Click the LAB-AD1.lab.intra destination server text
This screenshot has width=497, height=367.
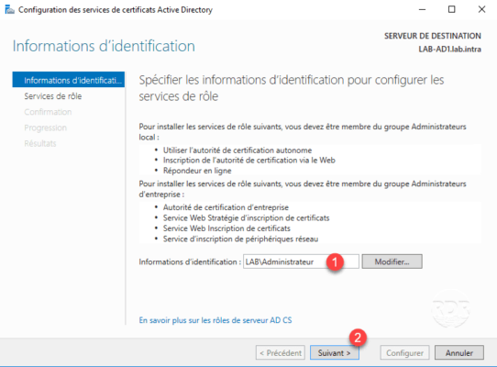[449, 50]
